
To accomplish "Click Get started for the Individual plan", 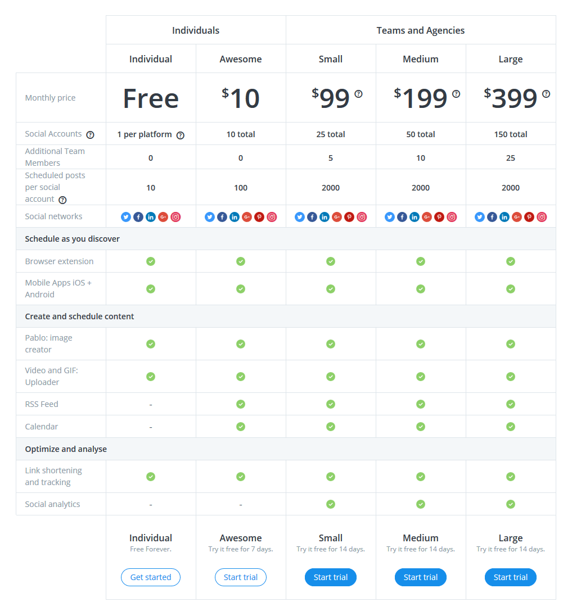I will pyautogui.click(x=151, y=577).
